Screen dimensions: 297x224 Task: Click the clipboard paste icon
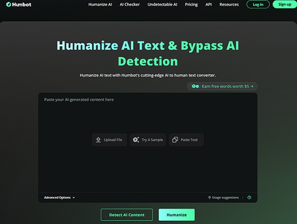[x=175, y=140]
